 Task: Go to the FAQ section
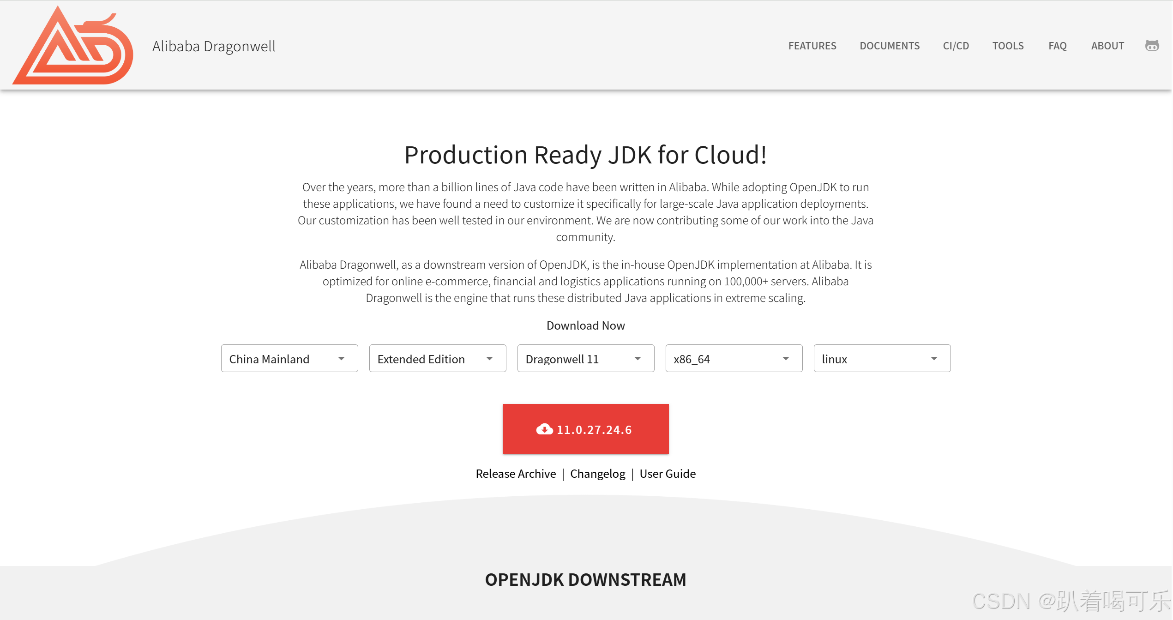(1058, 46)
